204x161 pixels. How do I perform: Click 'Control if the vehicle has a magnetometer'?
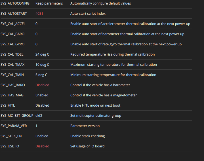pos(104,95)
